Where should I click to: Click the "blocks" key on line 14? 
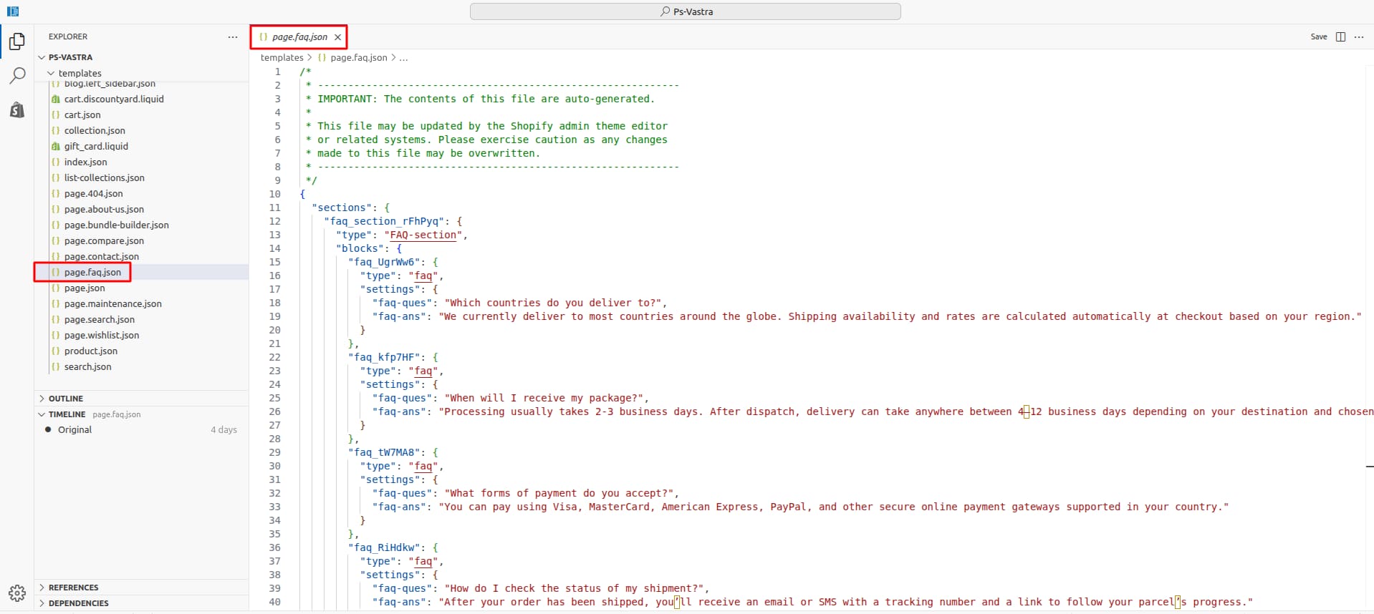[360, 248]
